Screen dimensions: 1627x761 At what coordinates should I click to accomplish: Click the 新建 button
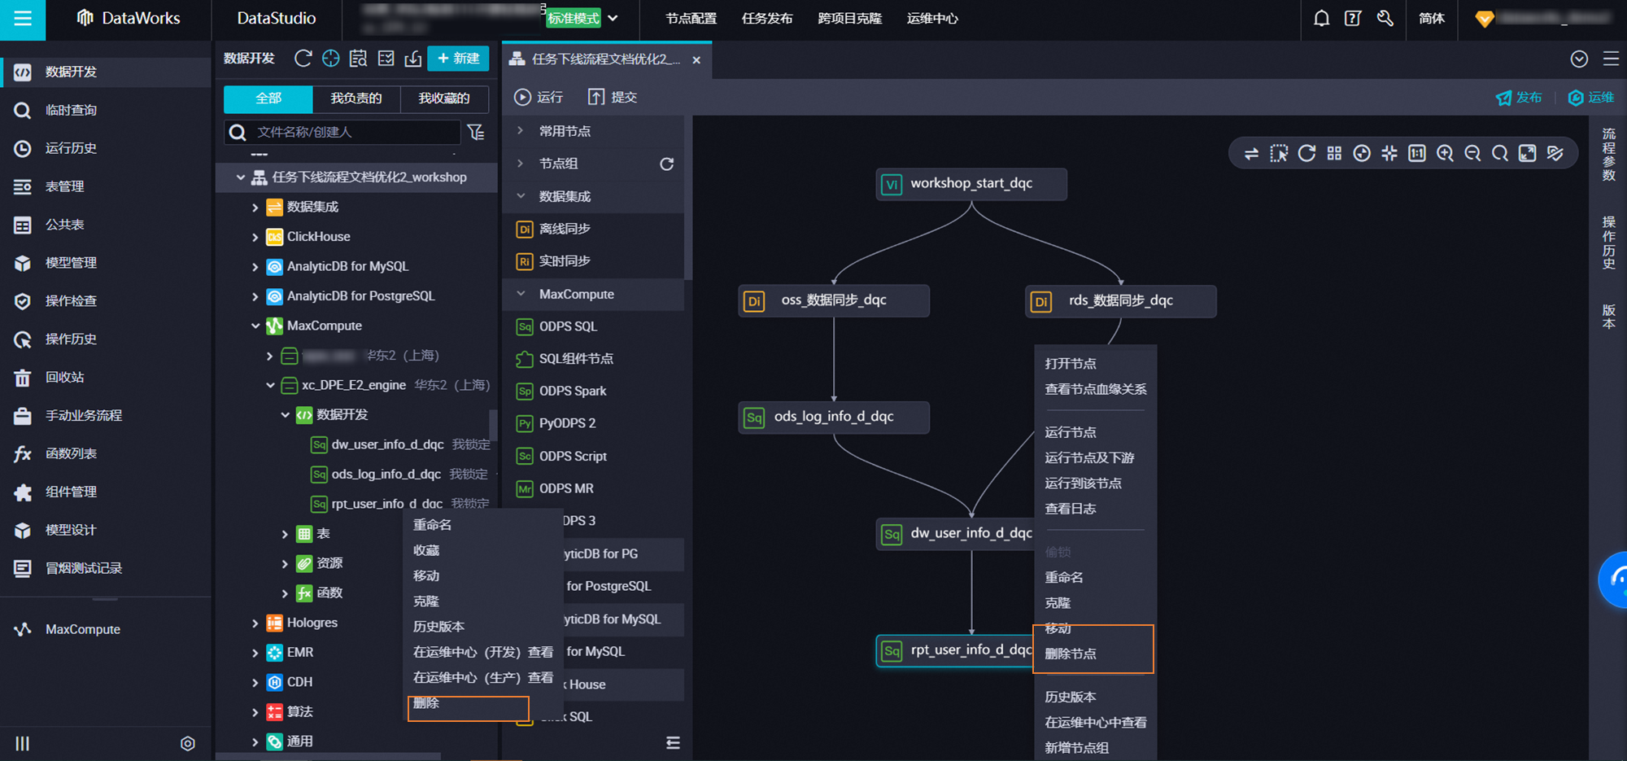coord(458,59)
